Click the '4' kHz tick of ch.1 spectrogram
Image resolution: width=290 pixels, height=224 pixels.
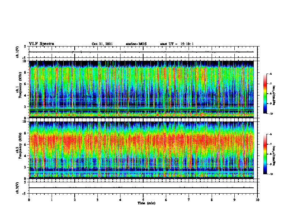click(26, 96)
